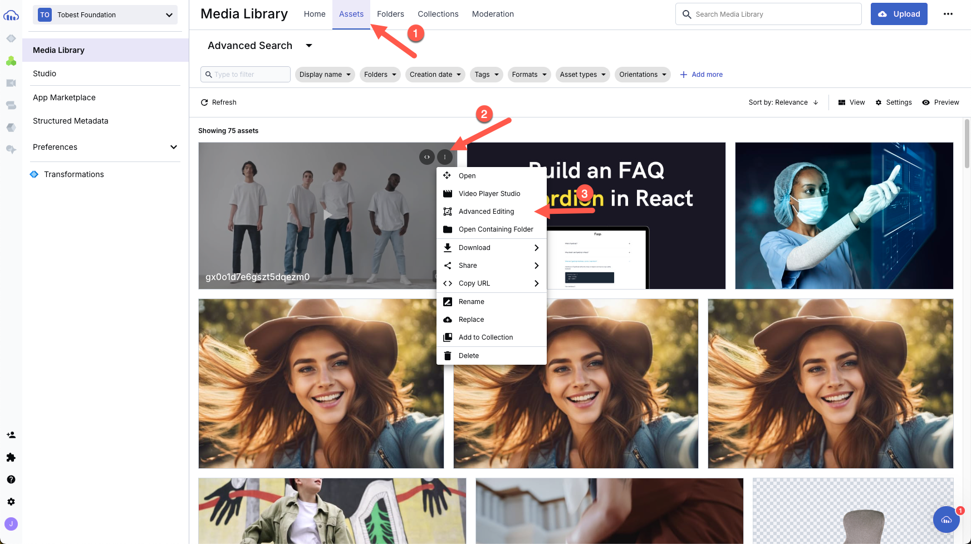Click the purple J user avatar
Viewport: 971px width, 544px height.
(x=11, y=524)
